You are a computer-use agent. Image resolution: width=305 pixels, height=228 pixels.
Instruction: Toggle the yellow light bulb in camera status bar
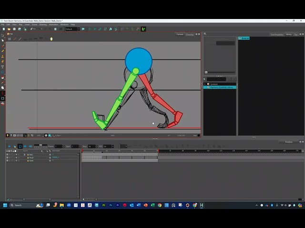click(x=8, y=135)
